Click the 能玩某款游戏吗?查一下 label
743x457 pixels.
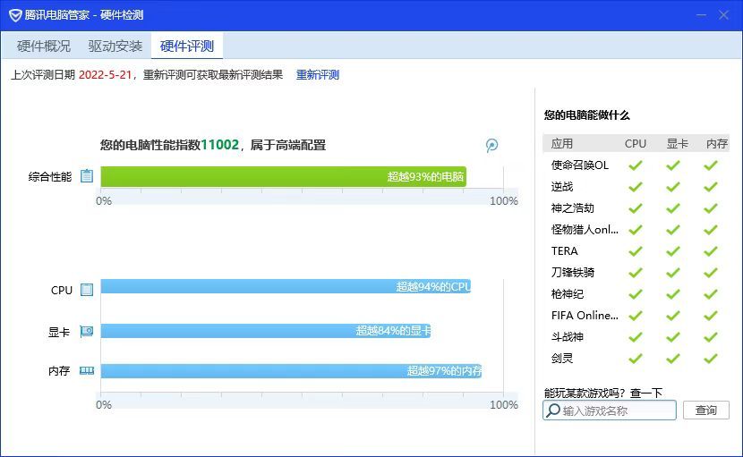(603, 393)
